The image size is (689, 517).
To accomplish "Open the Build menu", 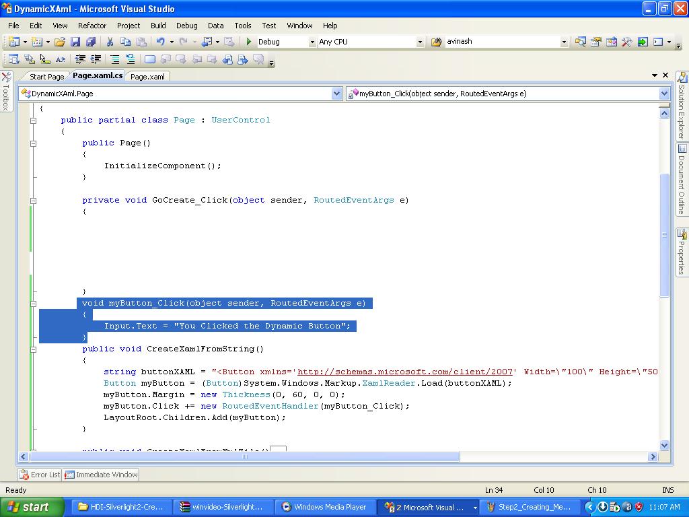I will [158, 26].
